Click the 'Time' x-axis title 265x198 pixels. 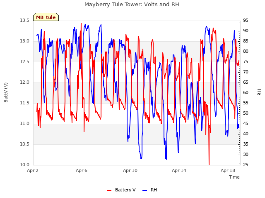234,177
